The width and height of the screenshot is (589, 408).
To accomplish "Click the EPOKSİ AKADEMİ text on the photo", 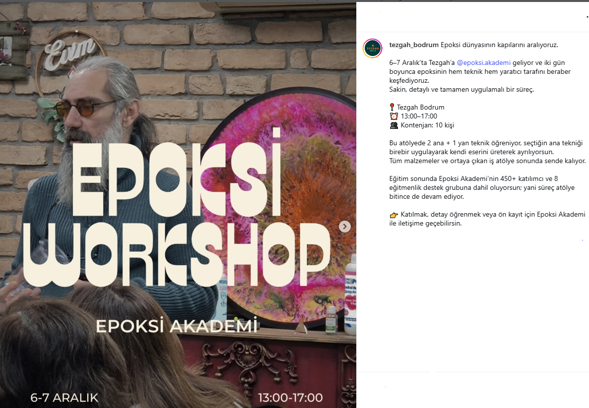I will point(177,326).
